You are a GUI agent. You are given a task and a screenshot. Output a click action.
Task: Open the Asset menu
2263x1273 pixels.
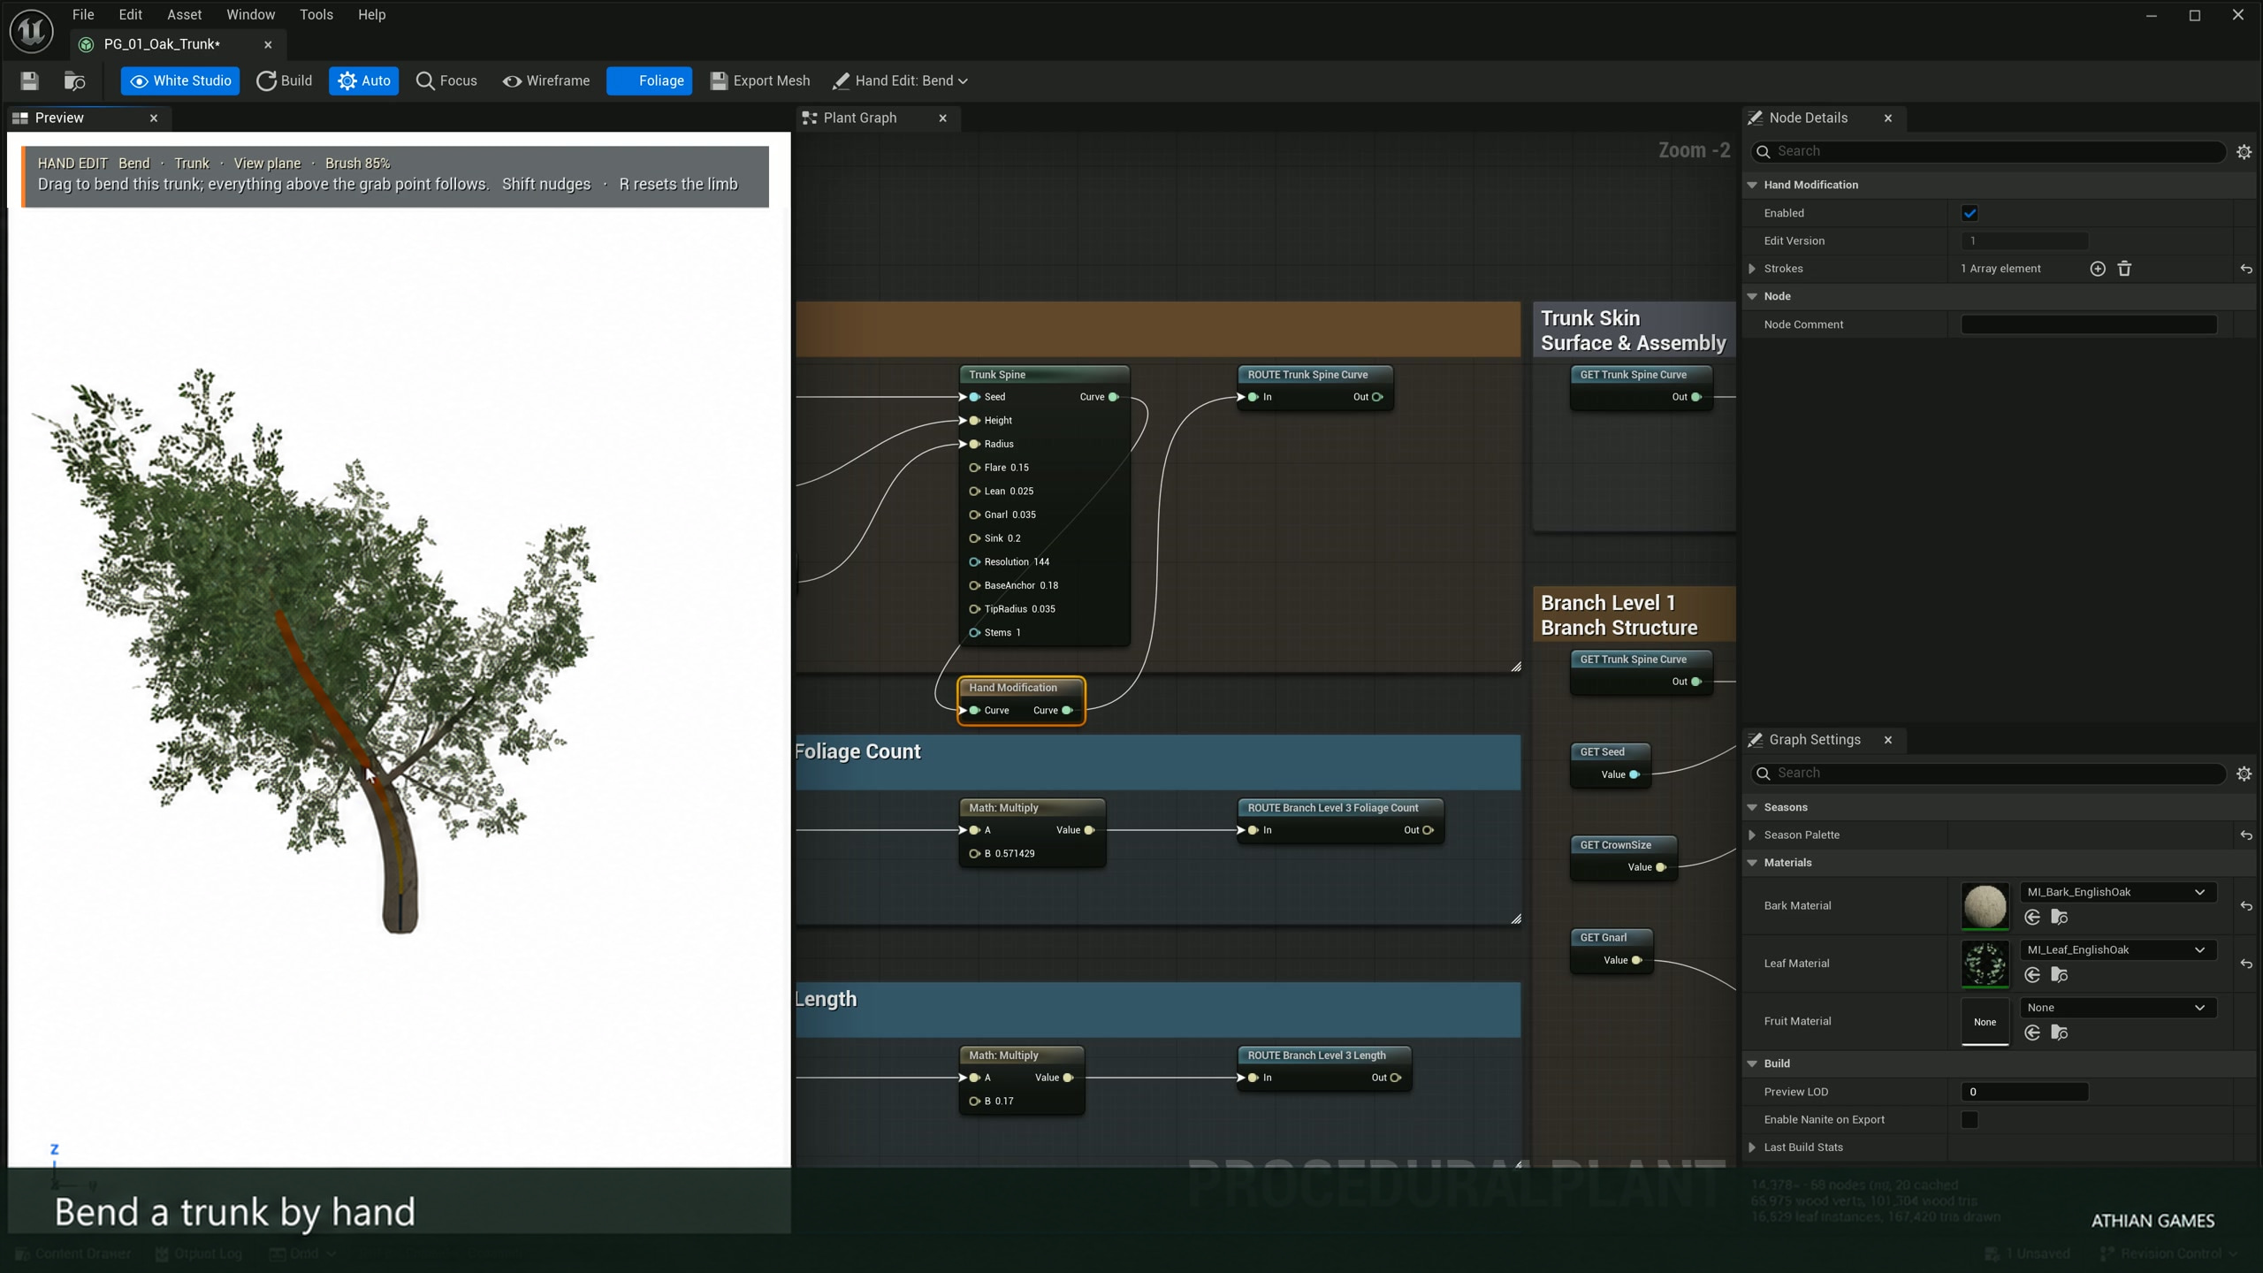(x=184, y=14)
